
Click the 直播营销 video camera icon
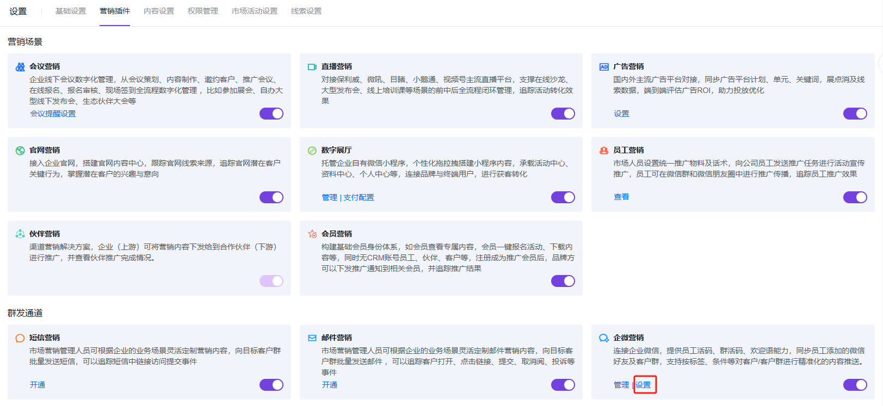click(x=312, y=67)
